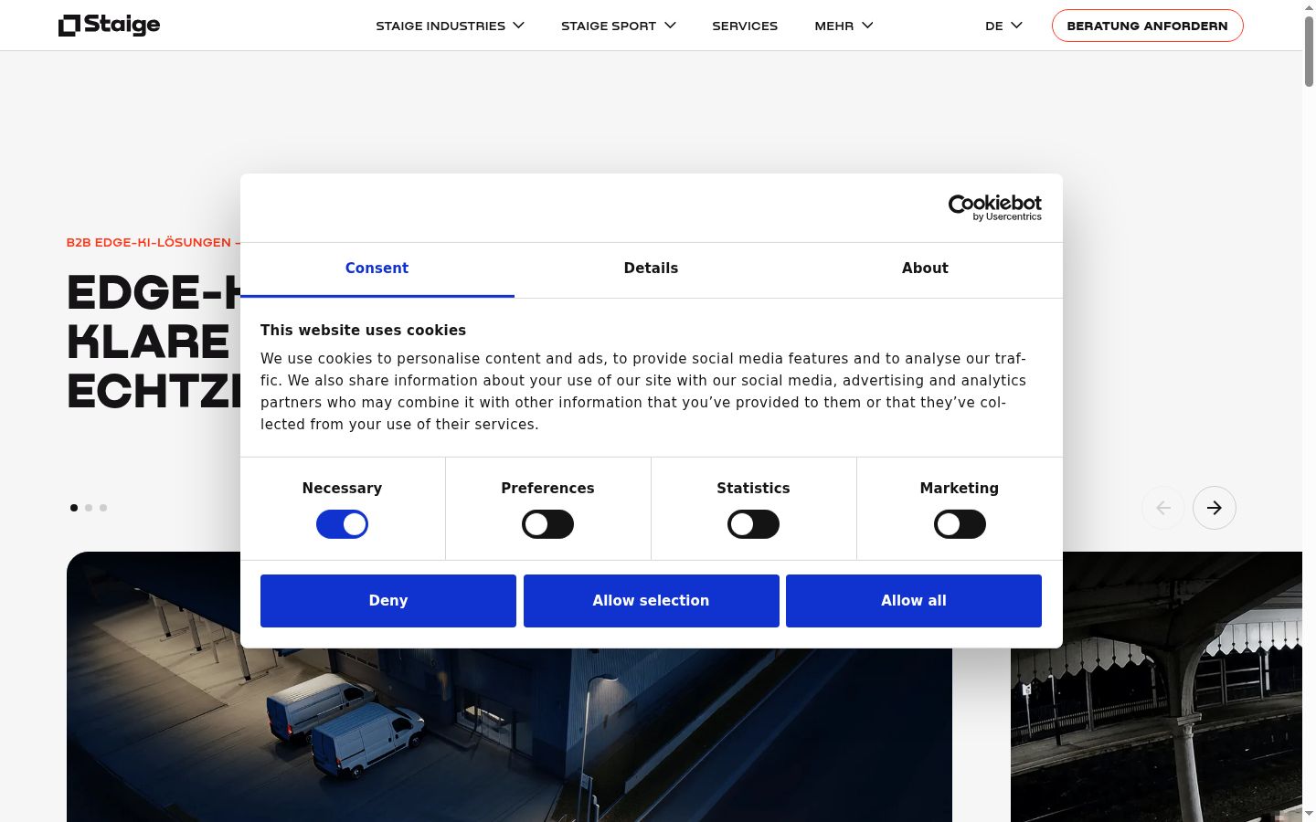Click the page vertical scrollbar thumb
The height and width of the screenshot is (822, 1316).
pos(1309,51)
